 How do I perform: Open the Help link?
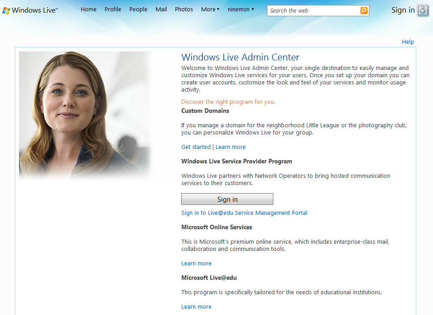(x=408, y=42)
